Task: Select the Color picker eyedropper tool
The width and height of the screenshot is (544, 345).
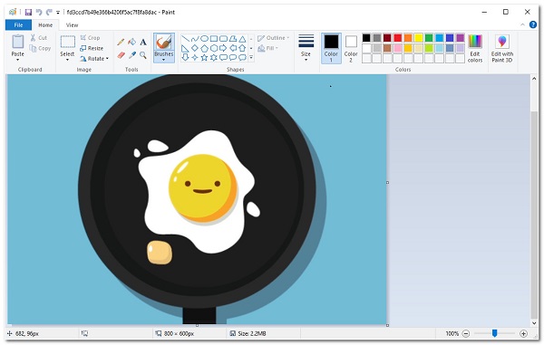Action: click(131, 55)
